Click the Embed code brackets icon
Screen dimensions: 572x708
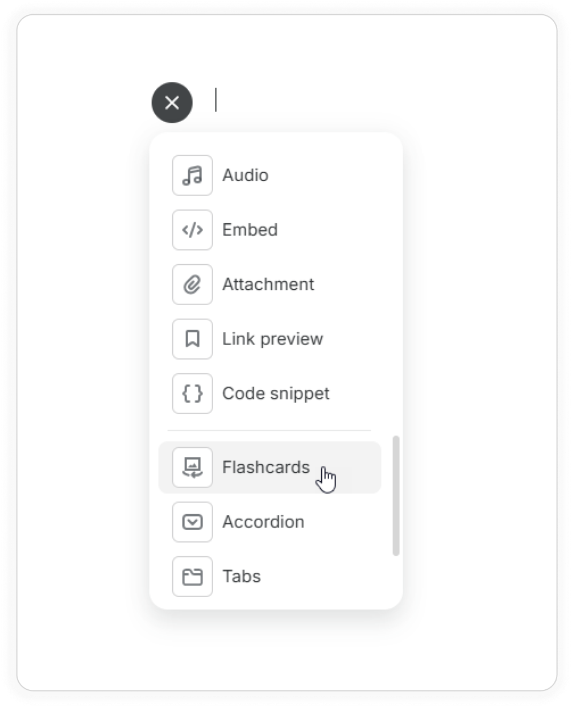(x=192, y=230)
